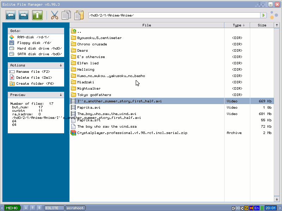282x211 pixels.
Task: Click the Size column header
Action: point(262,25)
